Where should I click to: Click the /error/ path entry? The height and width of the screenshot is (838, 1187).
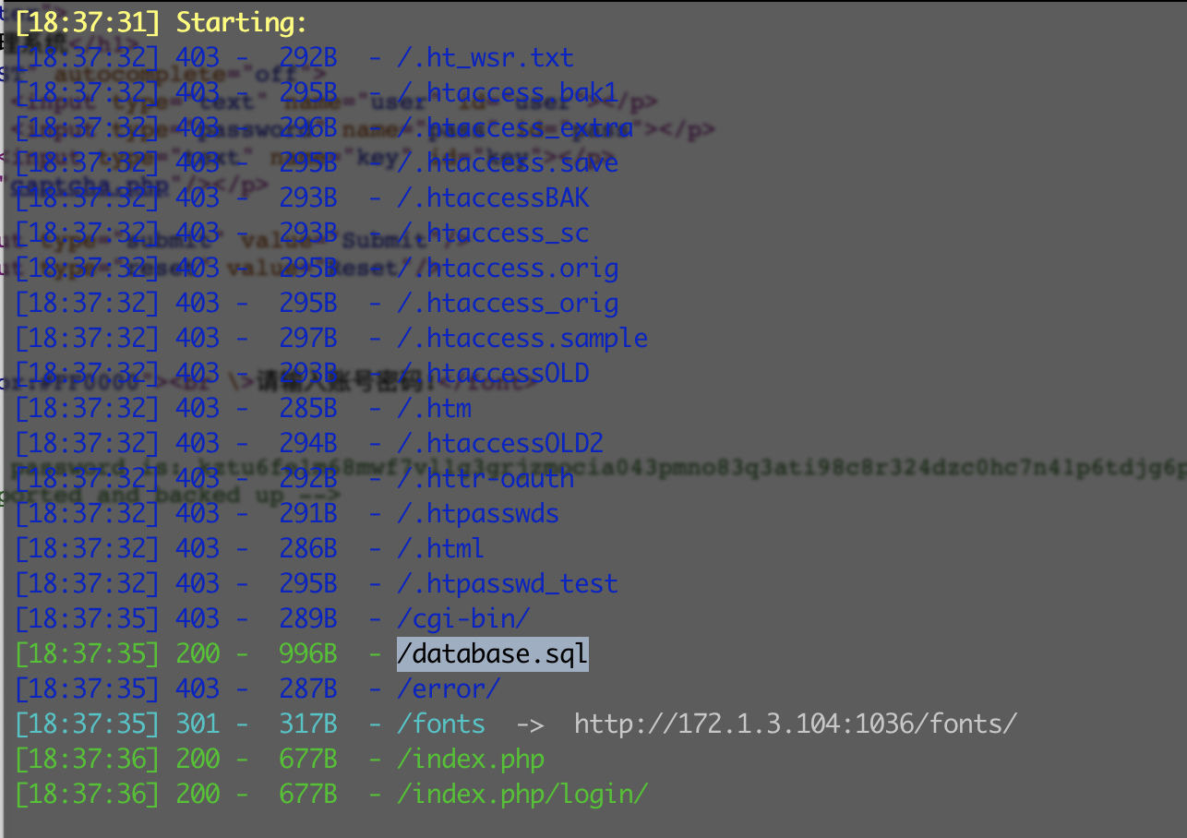tap(449, 689)
